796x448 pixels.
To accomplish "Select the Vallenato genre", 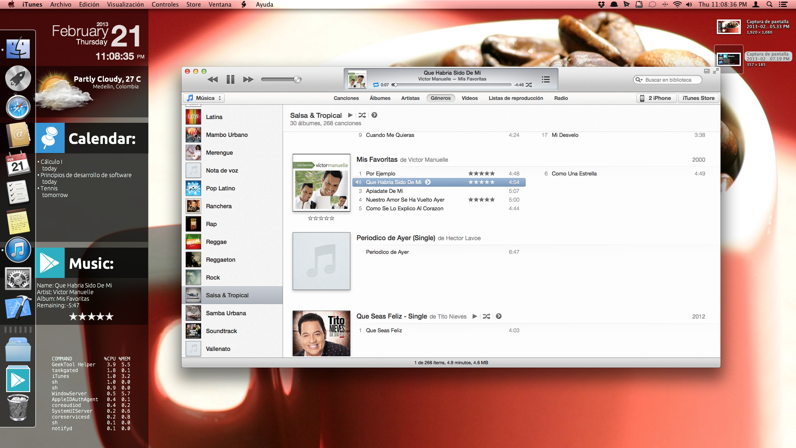I will [x=232, y=349].
